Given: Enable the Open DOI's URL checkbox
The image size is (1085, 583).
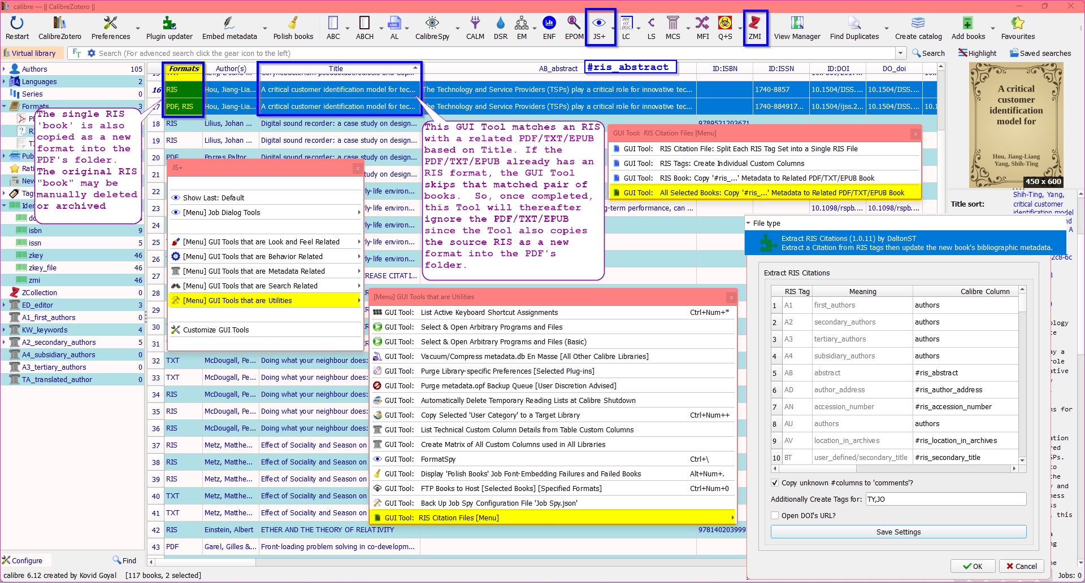Looking at the screenshot, I should (775, 516).
